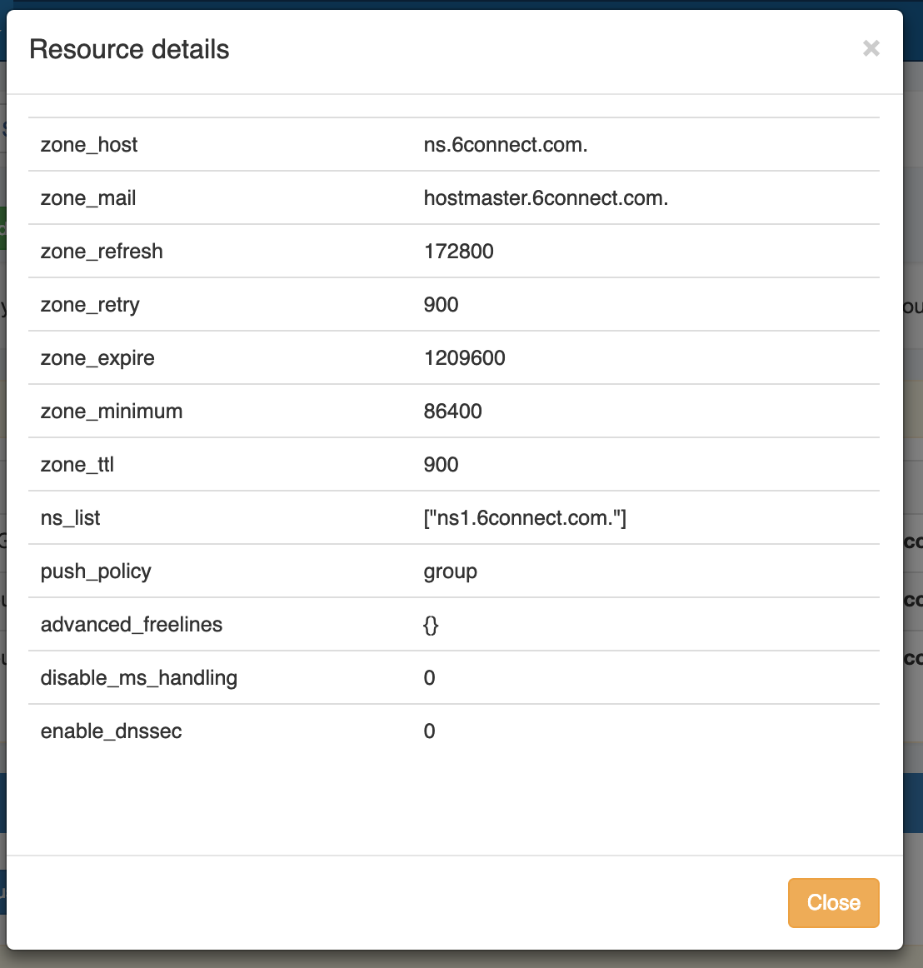
Task: Click the Resource details dialog title
Action: [129, 49]
